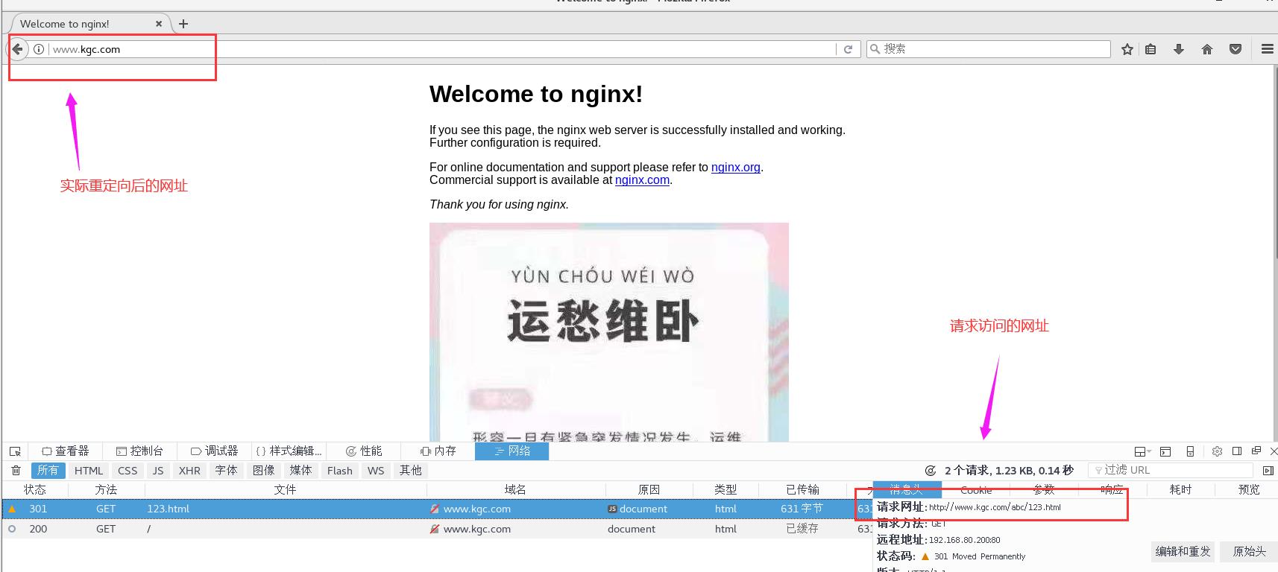The image size is (1278, 572).
Task: Activate the element picker in devtools
Action: click(x=15, y=451)
